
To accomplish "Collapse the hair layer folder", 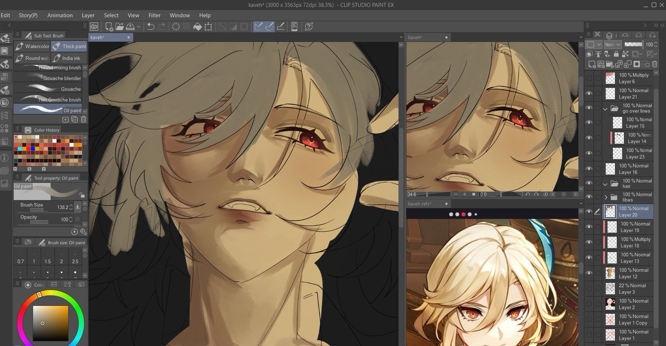I will [606, 184].
